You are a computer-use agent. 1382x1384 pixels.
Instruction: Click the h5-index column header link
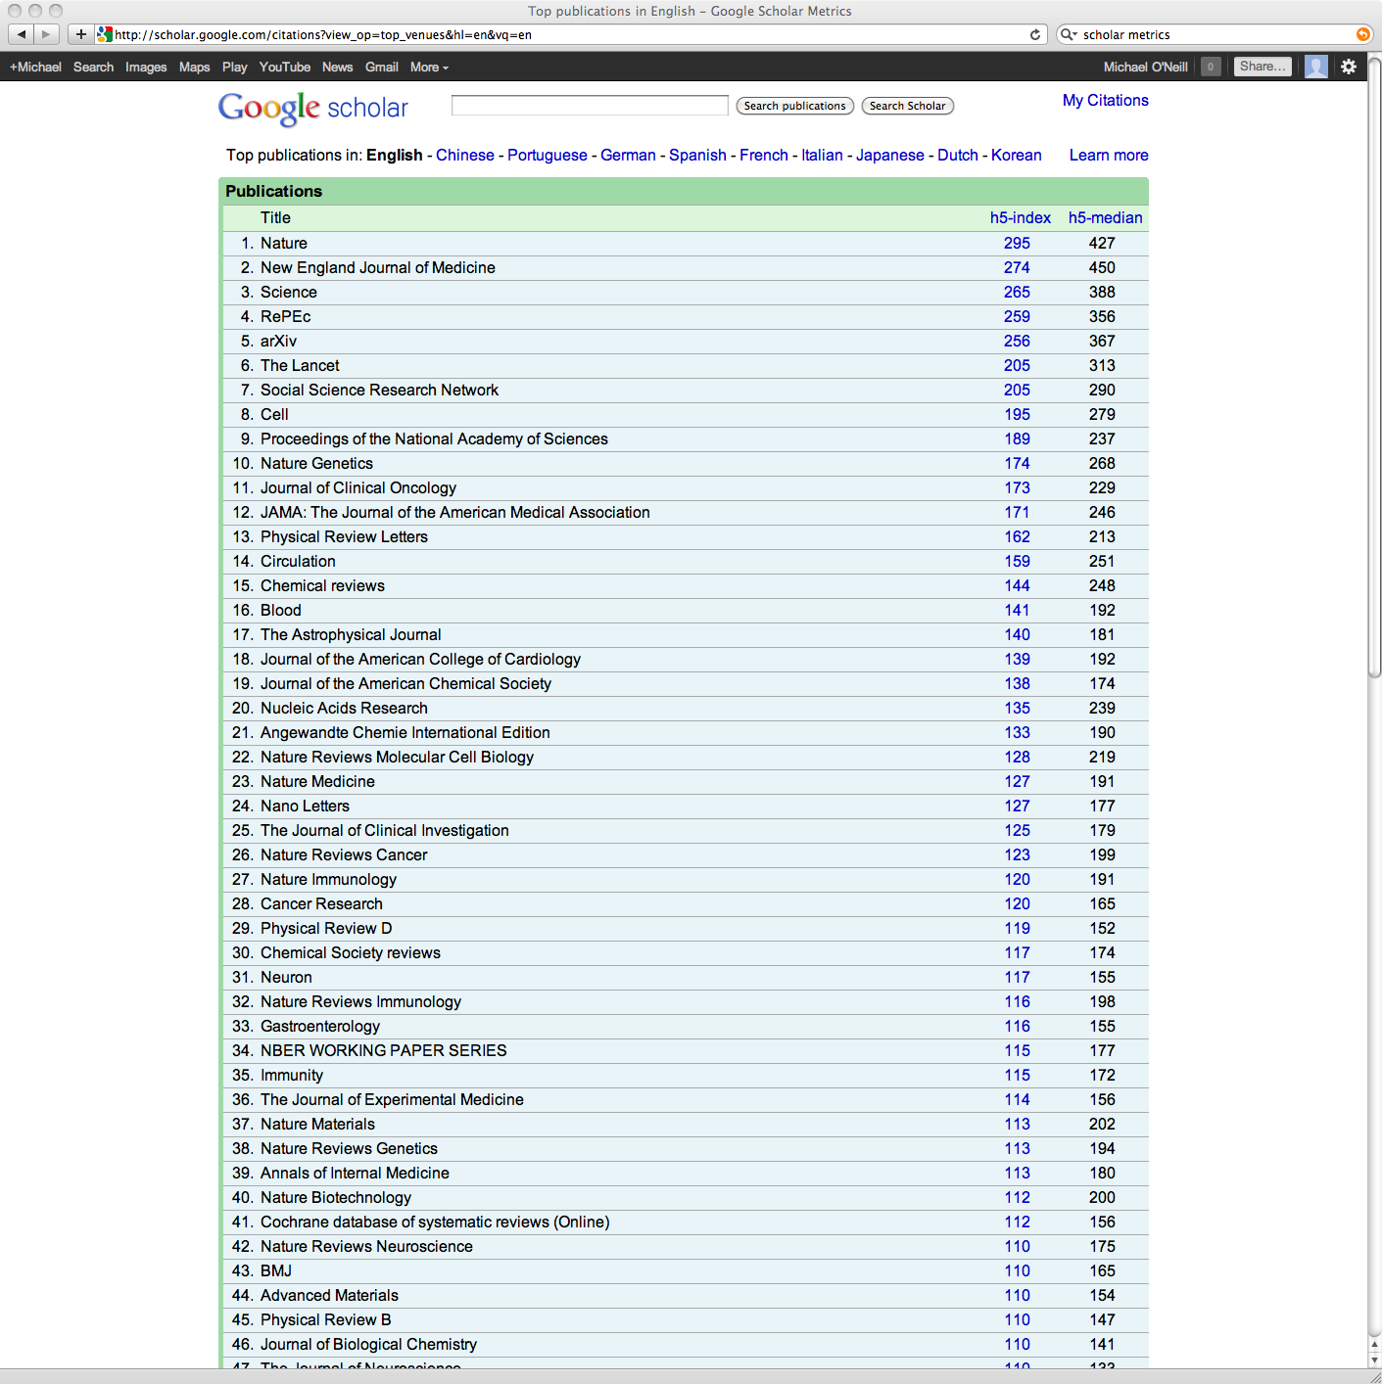tap(1020, 217)
